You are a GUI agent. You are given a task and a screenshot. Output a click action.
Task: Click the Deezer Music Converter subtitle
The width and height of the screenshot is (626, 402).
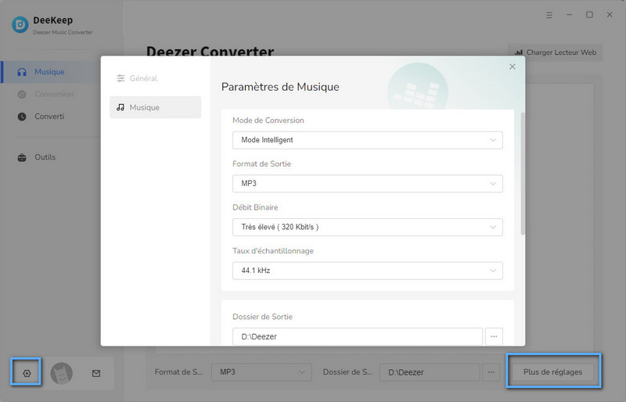[x=63, y=32]
